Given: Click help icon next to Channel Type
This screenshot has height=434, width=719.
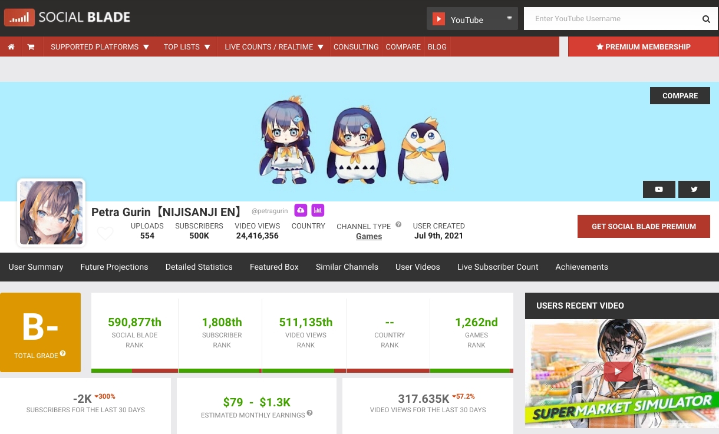Looking at the screenshot, I should point(398,224).
